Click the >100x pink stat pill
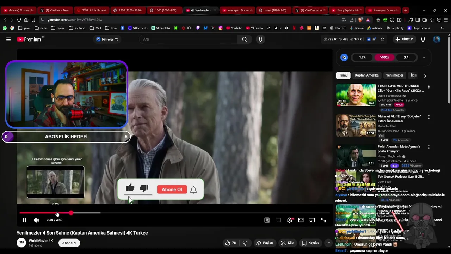451x254 pixels. (384, 57)
